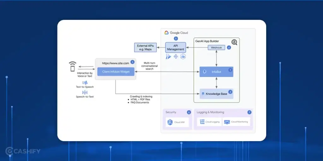323x161 pixels.
Task: Select the API Management box
Action: pos(175,47)
